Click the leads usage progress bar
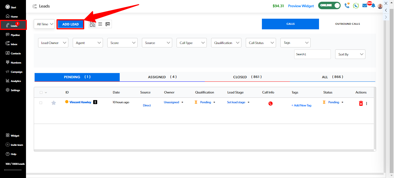This screenshot has width=394, height=178. coord(13,170)
